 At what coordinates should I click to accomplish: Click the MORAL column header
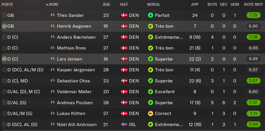(x=154, y=5)
